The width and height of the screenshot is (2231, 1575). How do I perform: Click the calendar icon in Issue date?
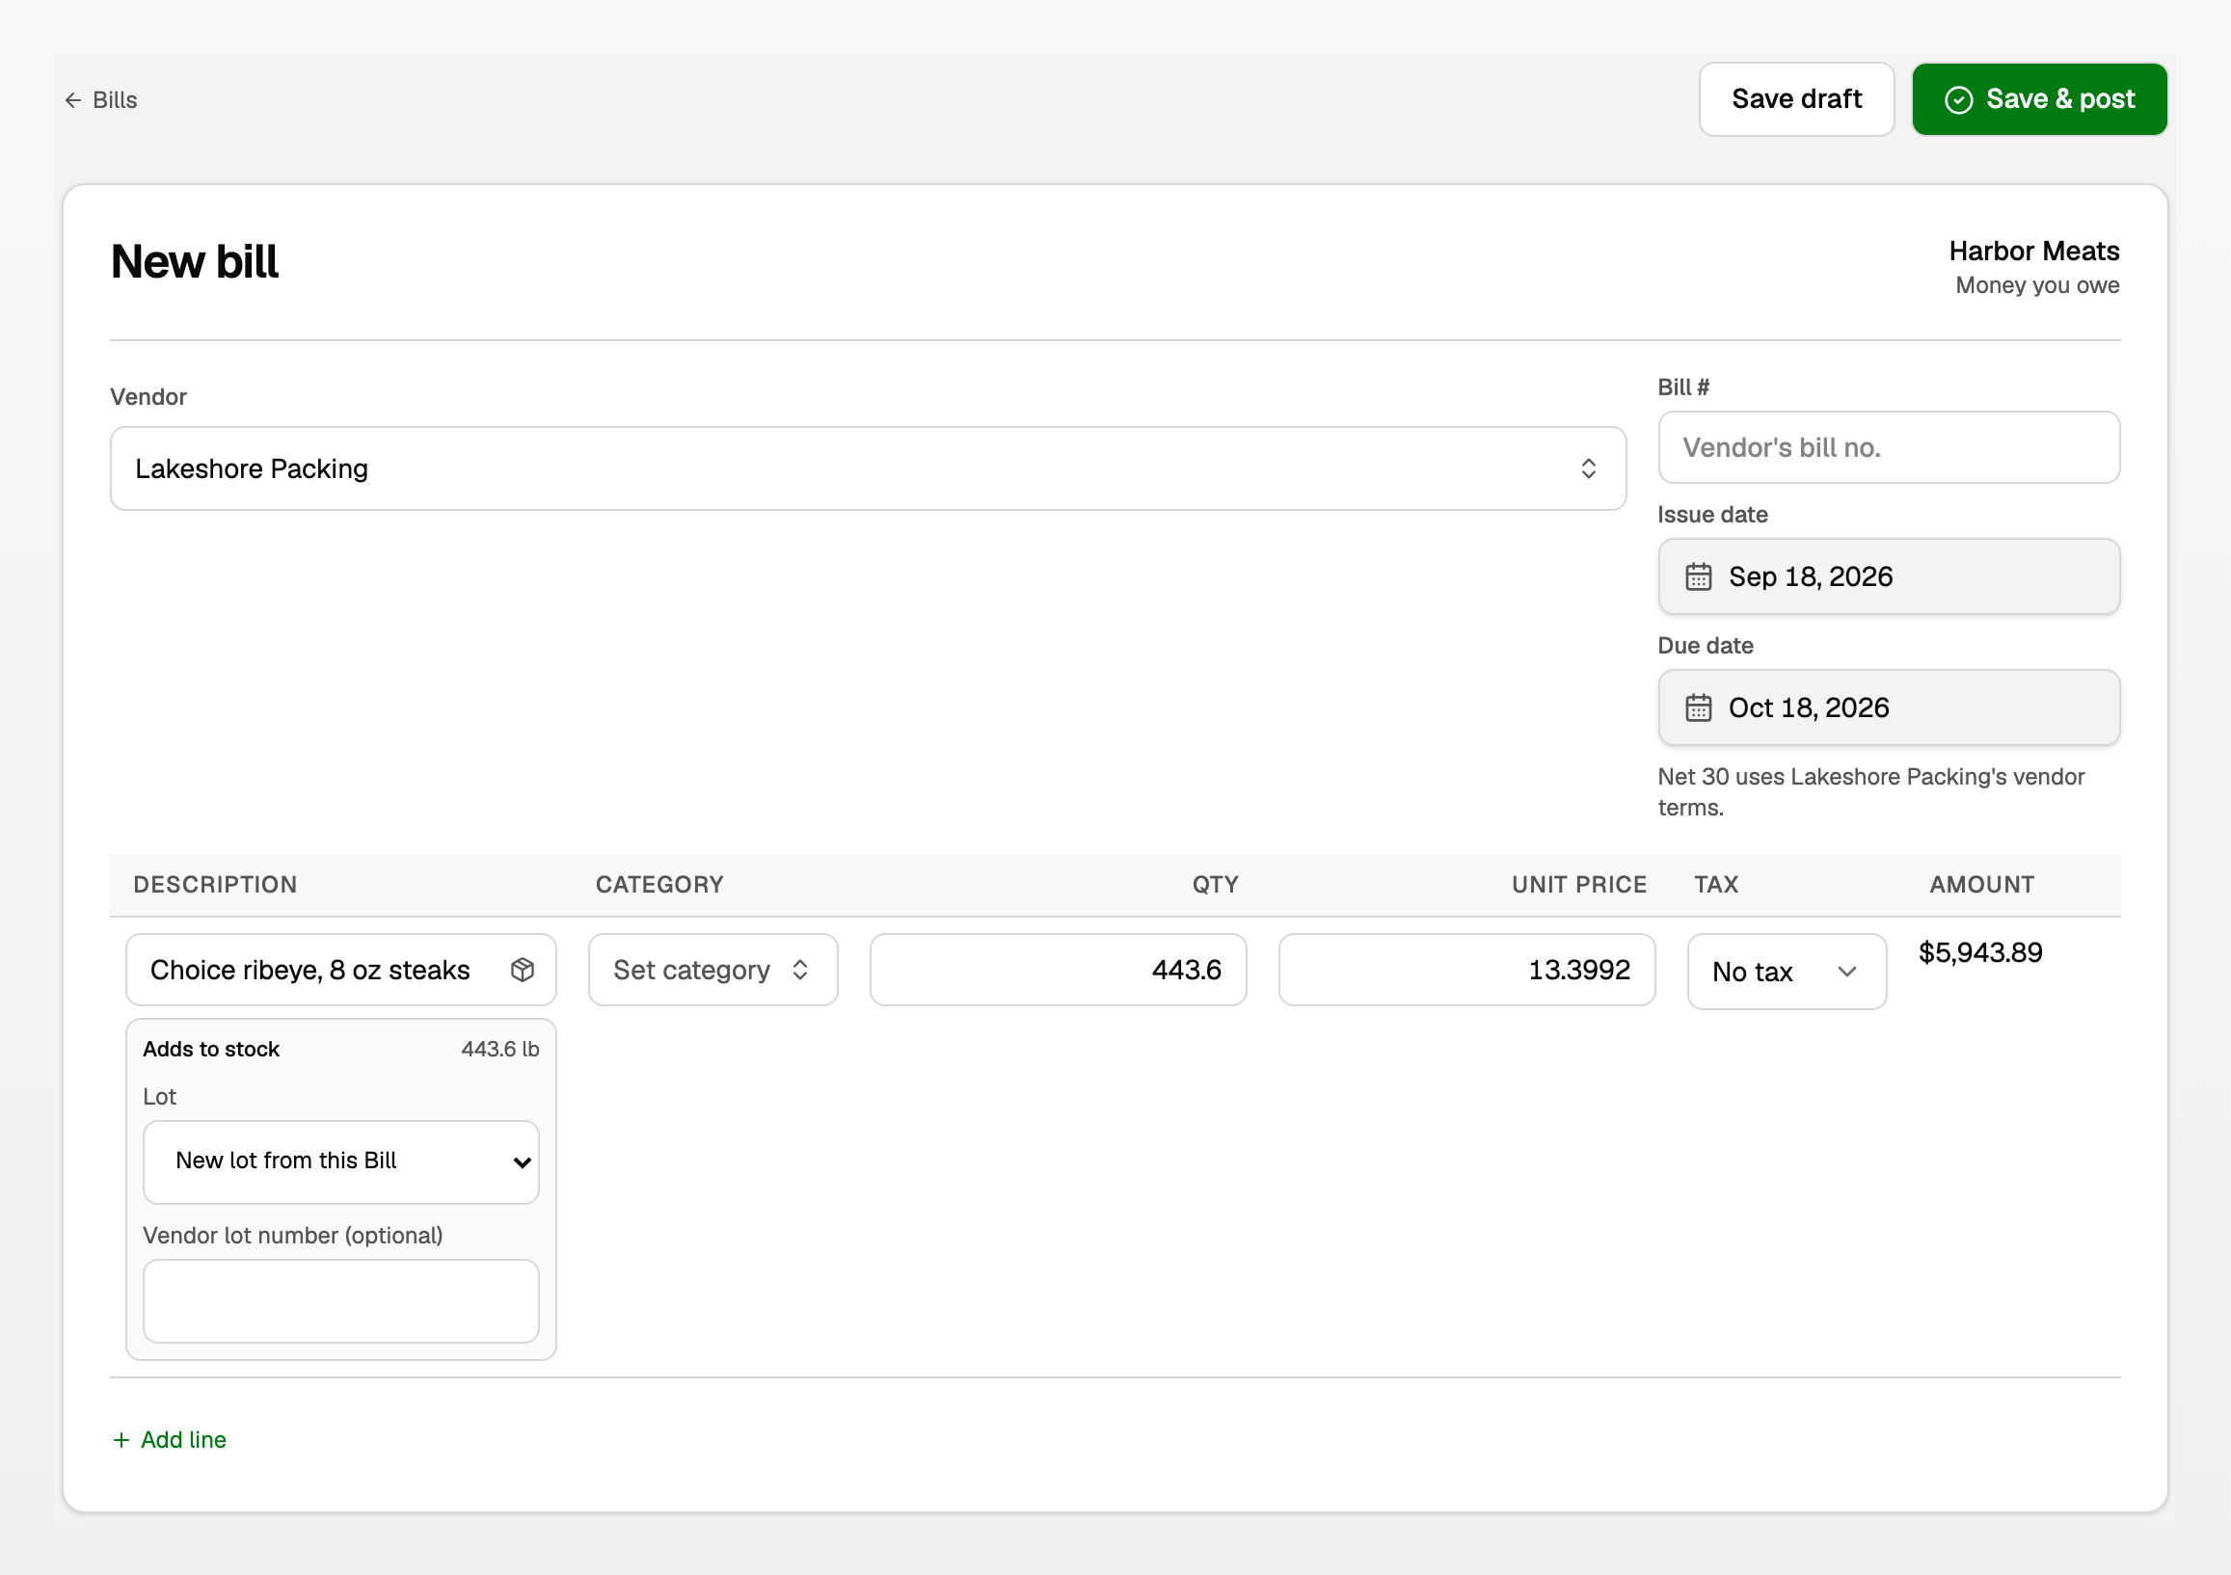1698,576
